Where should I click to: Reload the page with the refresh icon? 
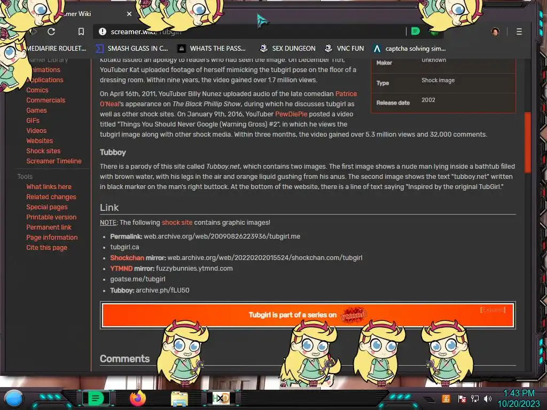[x=51, y=31]
